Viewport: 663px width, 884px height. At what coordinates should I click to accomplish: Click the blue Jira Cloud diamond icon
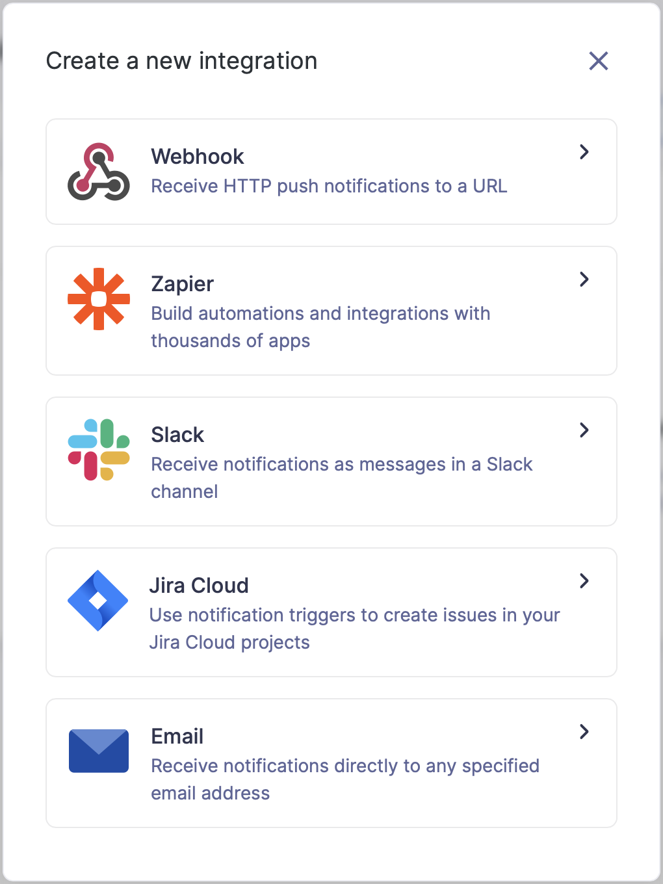[98, 601]
